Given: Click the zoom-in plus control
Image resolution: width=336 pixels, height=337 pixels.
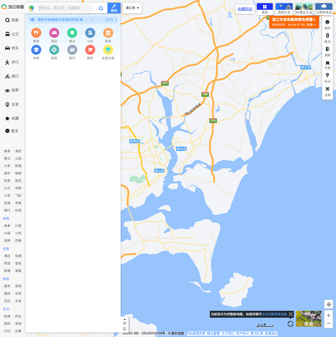Looking at the screenshot, I should (328, 315).
